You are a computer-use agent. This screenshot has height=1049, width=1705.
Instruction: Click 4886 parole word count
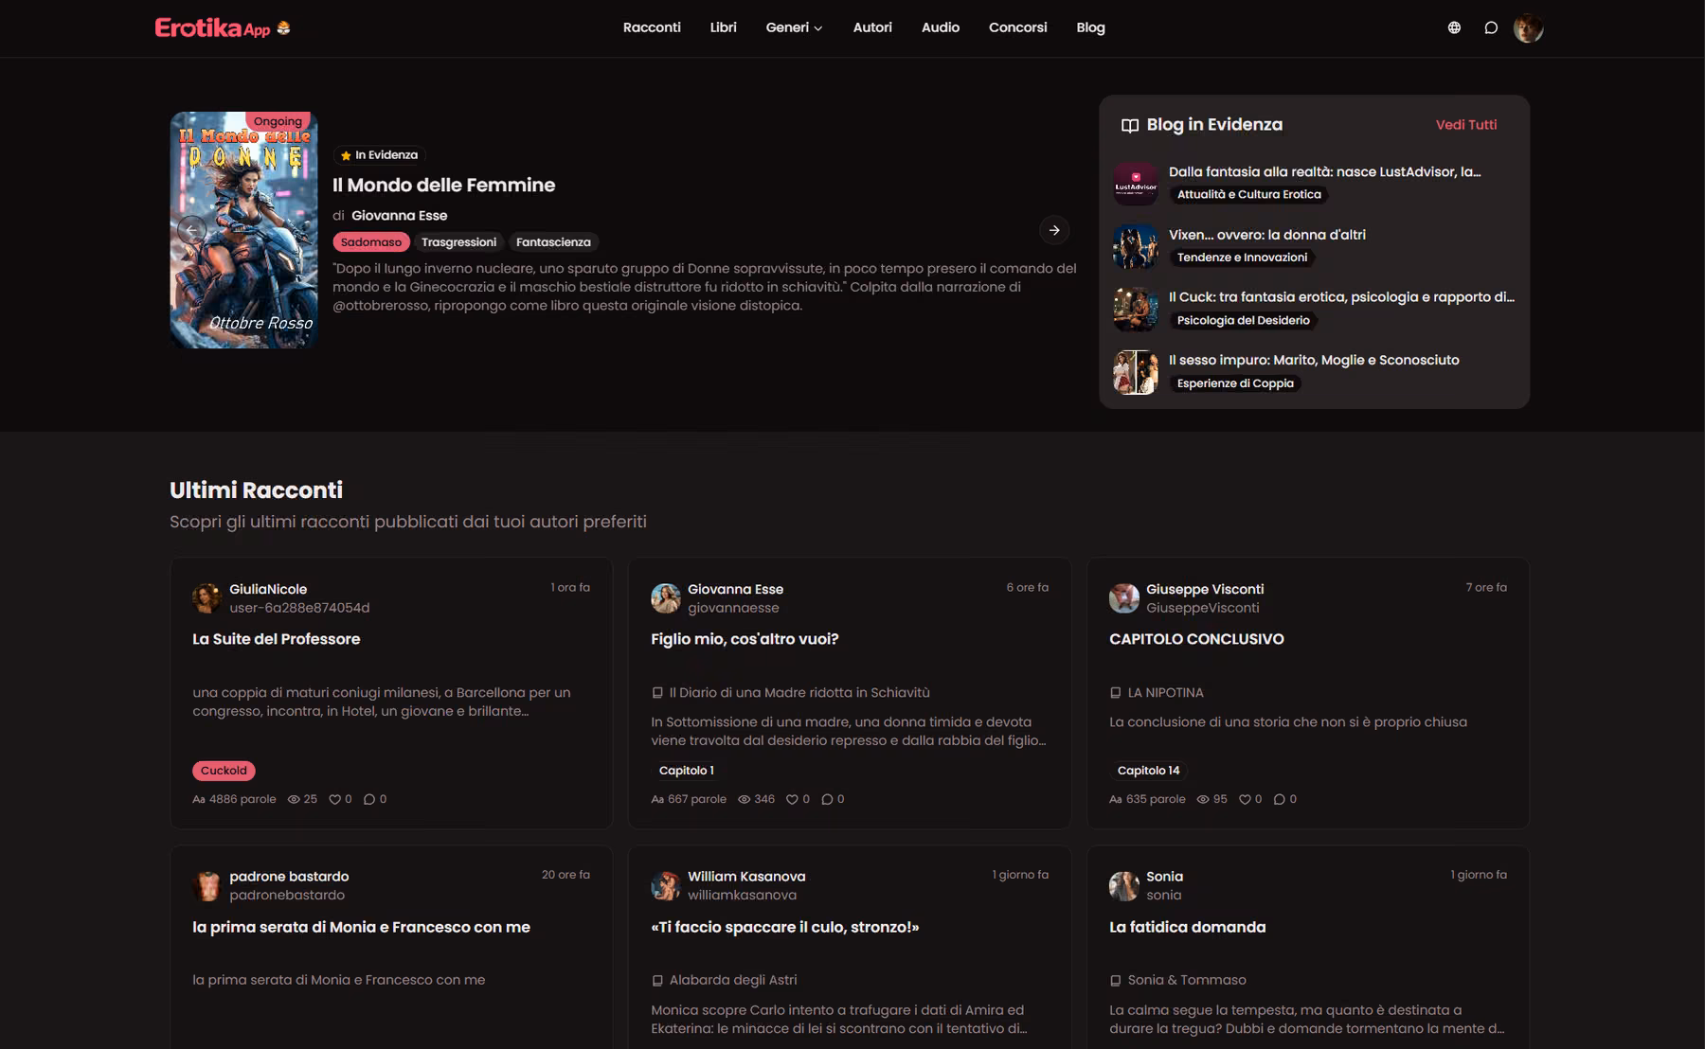click(234, 799)
